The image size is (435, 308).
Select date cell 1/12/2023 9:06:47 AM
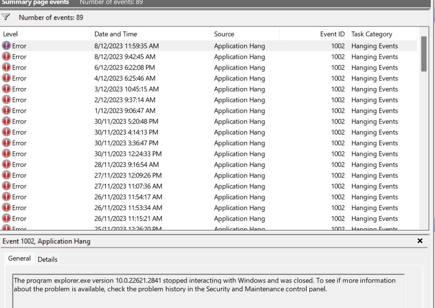click(125, 111)
